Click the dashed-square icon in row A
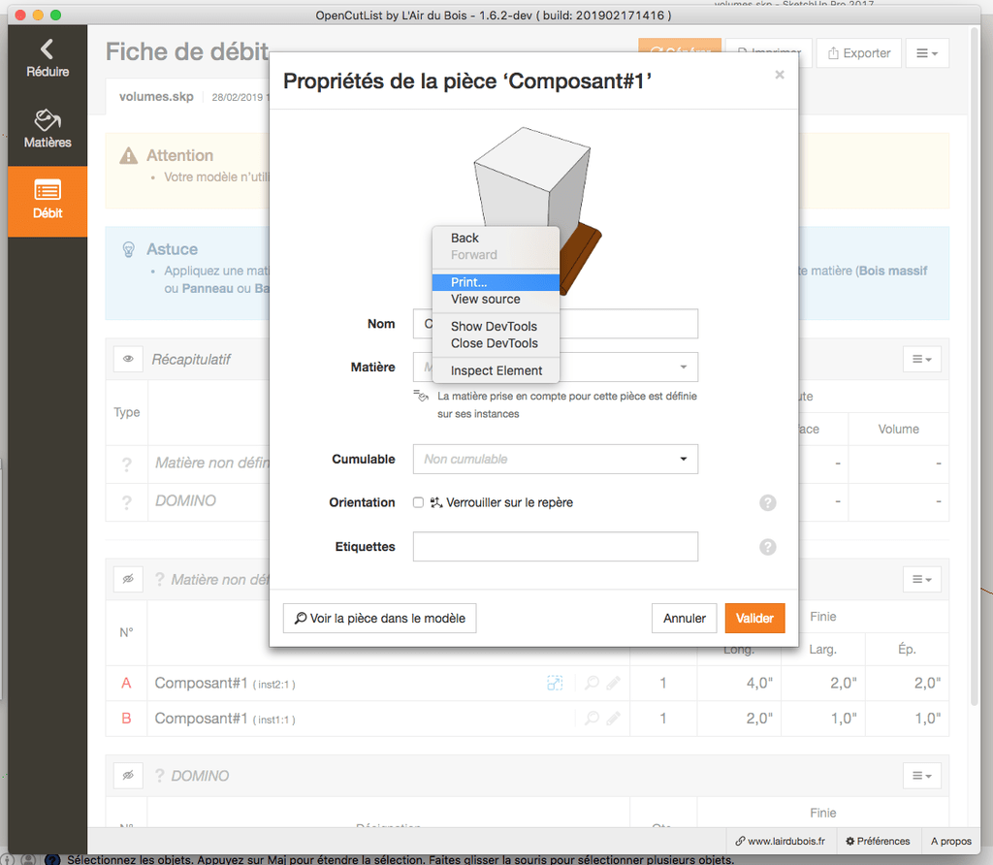The height and width of the screenshot is (865, 993). click(x=555, y=683)
